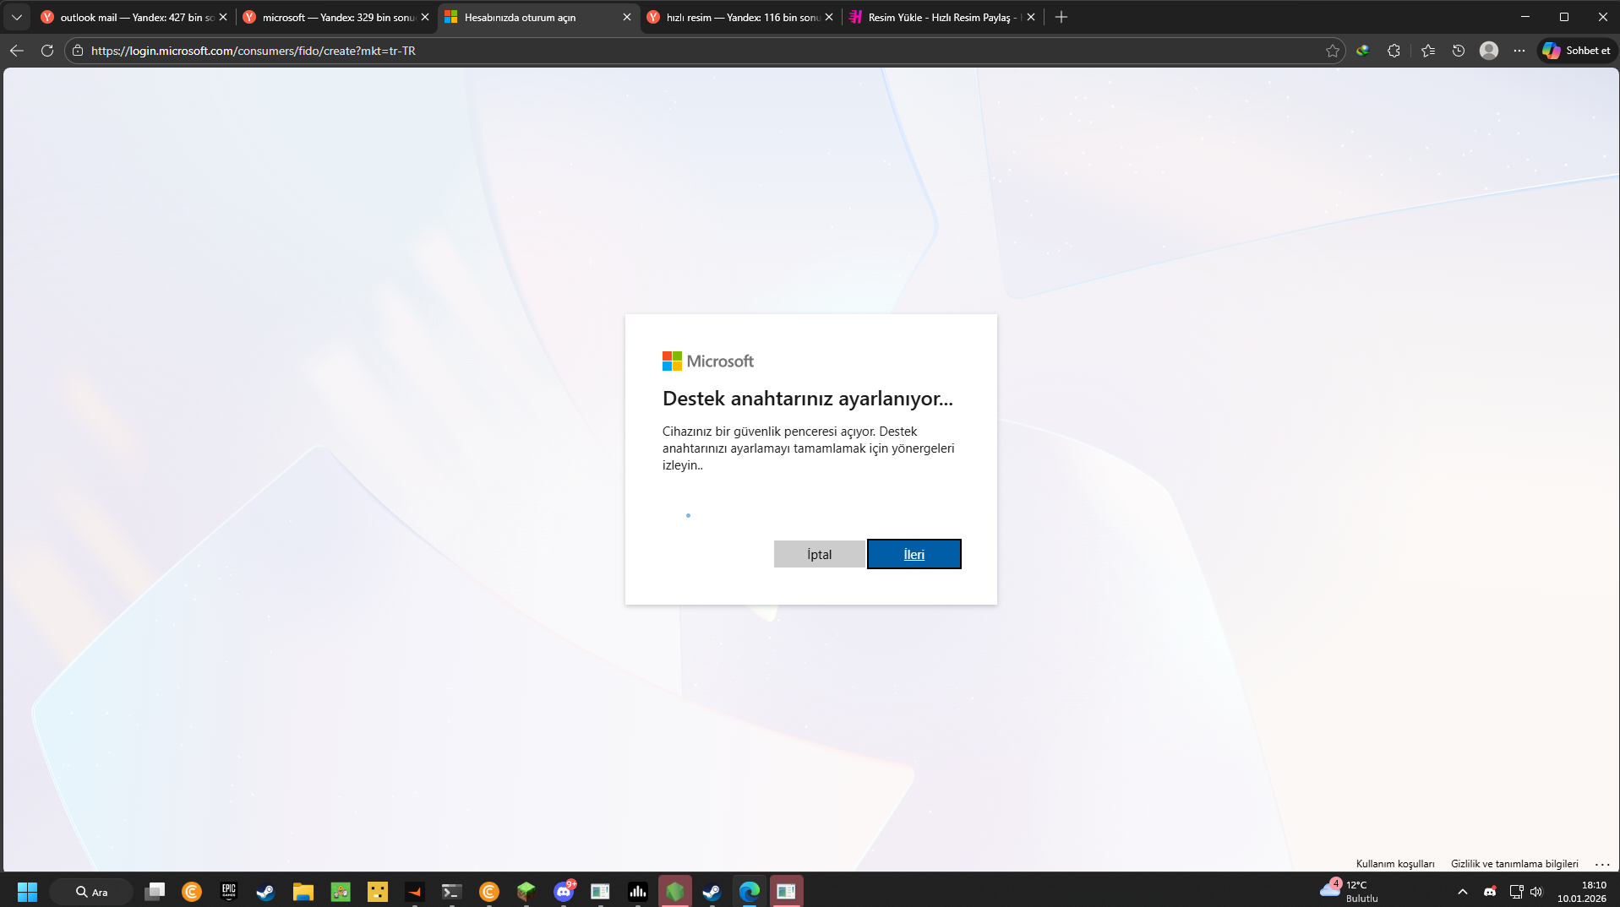Open the footer more options ellipsis

[x=1602, y=864]
